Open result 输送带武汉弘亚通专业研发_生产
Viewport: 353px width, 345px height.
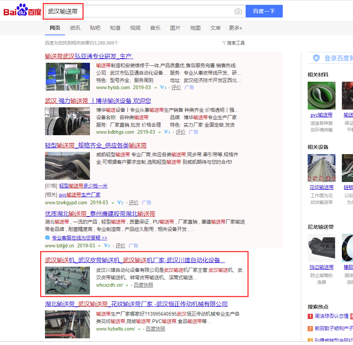89,56
